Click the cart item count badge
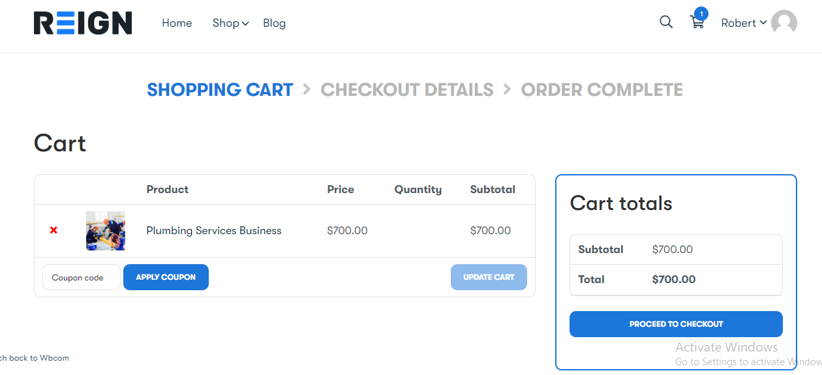 (x=701, y=13)
